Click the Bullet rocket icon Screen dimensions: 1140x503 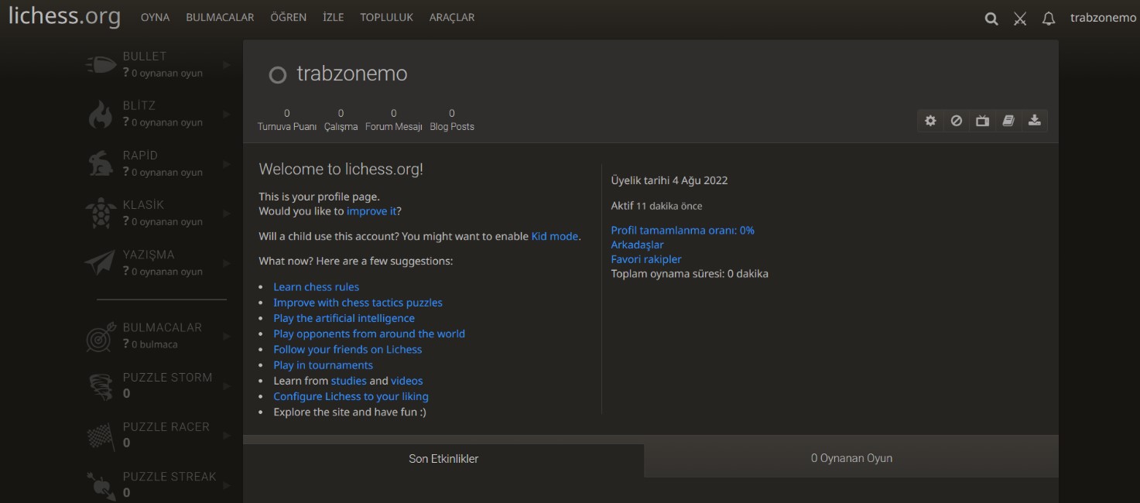coord(101,64)
